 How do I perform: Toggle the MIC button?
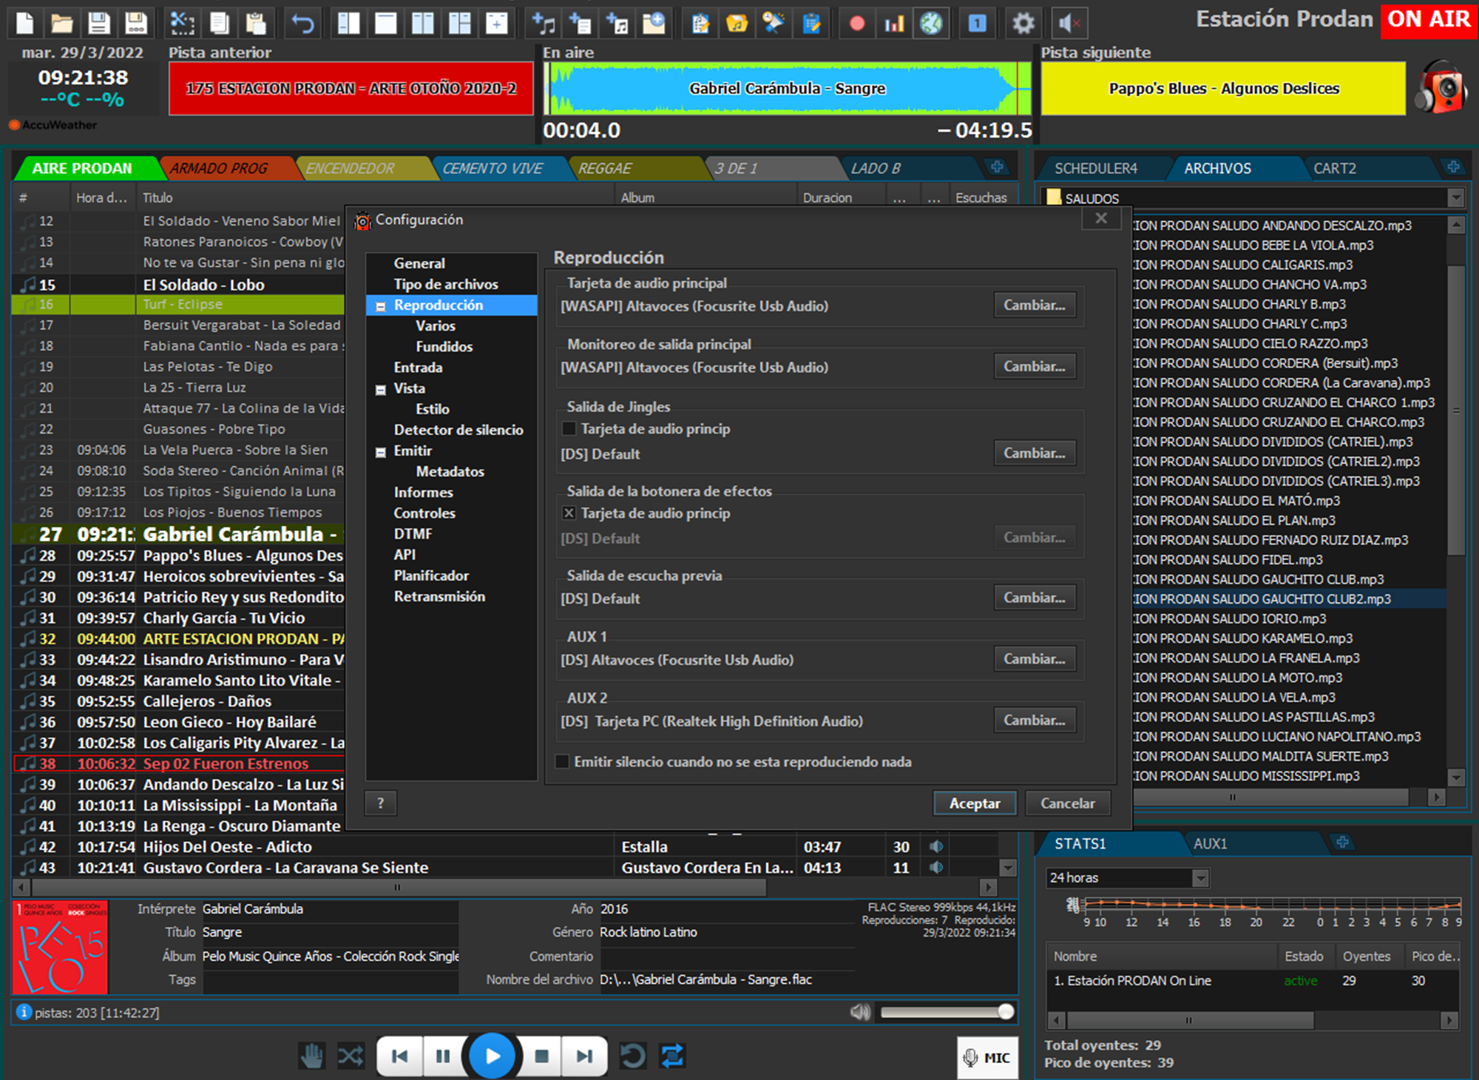(x=987, y=1058)
